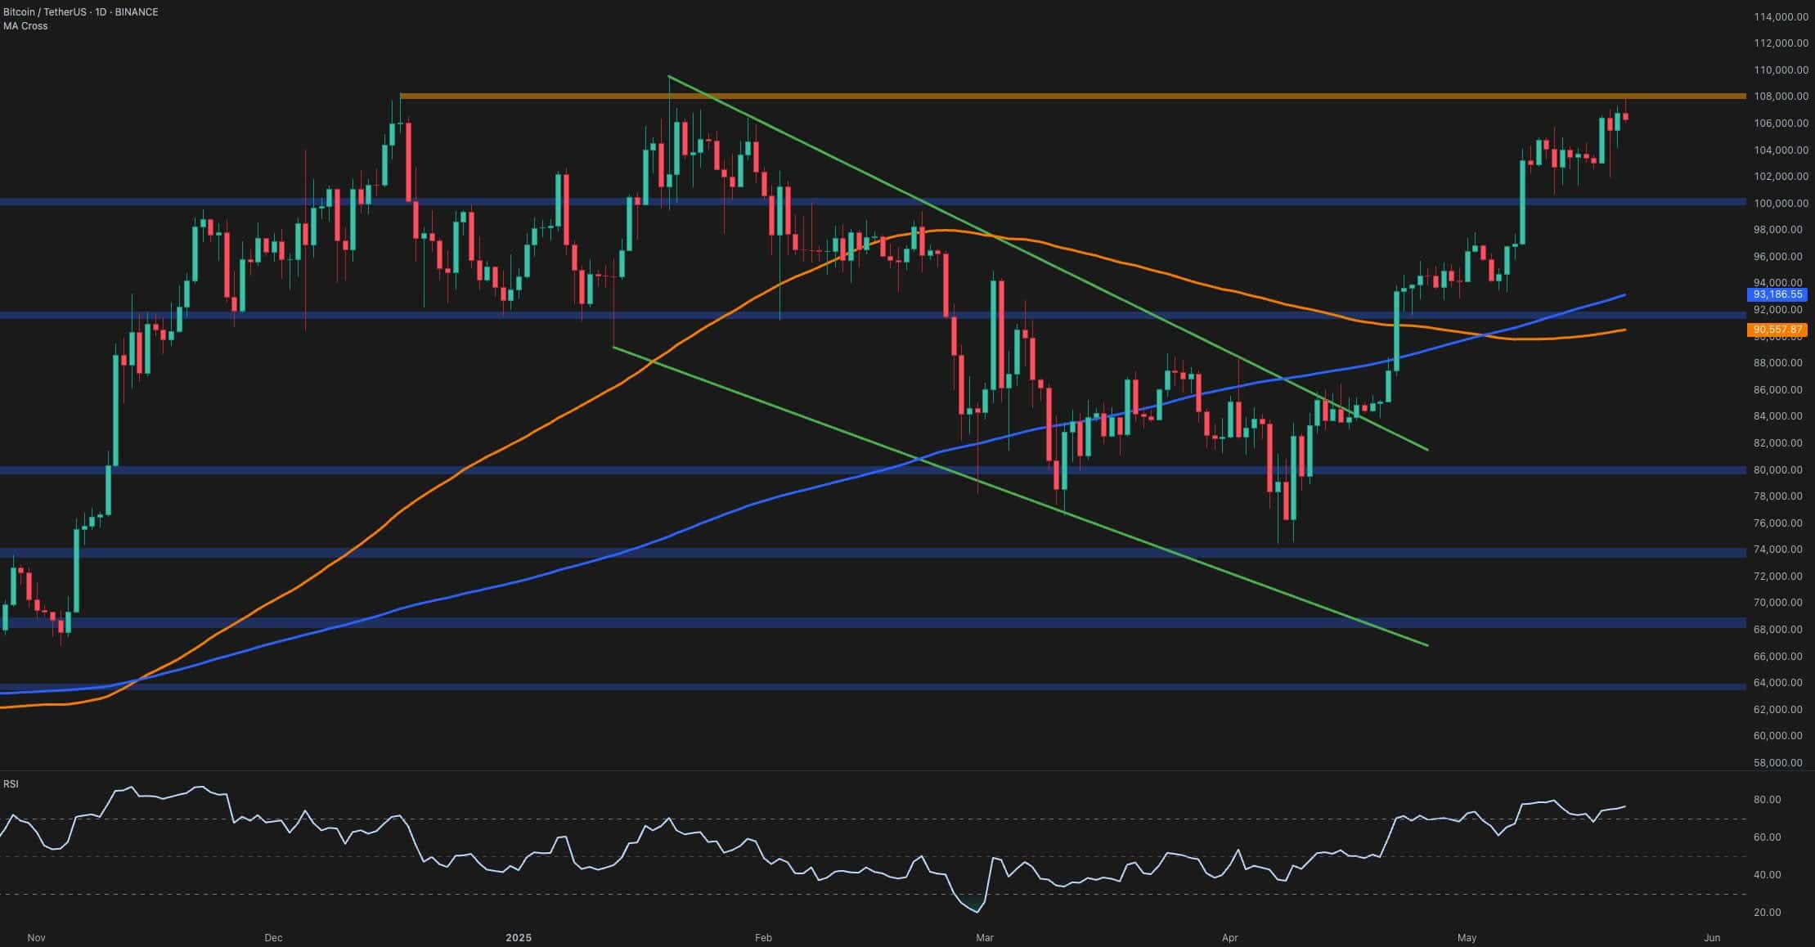Image resolution: width=1815 pixels, height=947 pixels.
Task: Select the RSI indicator label
Action: pyautogui.click(x=11, y=783)
